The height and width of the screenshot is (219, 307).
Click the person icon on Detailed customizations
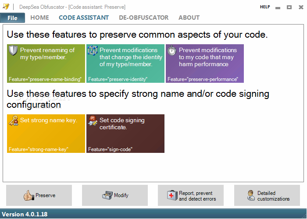251,195
